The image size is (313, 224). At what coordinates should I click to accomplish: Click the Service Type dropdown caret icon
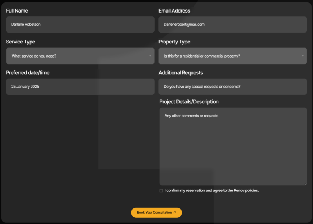(x=150, y=56)
